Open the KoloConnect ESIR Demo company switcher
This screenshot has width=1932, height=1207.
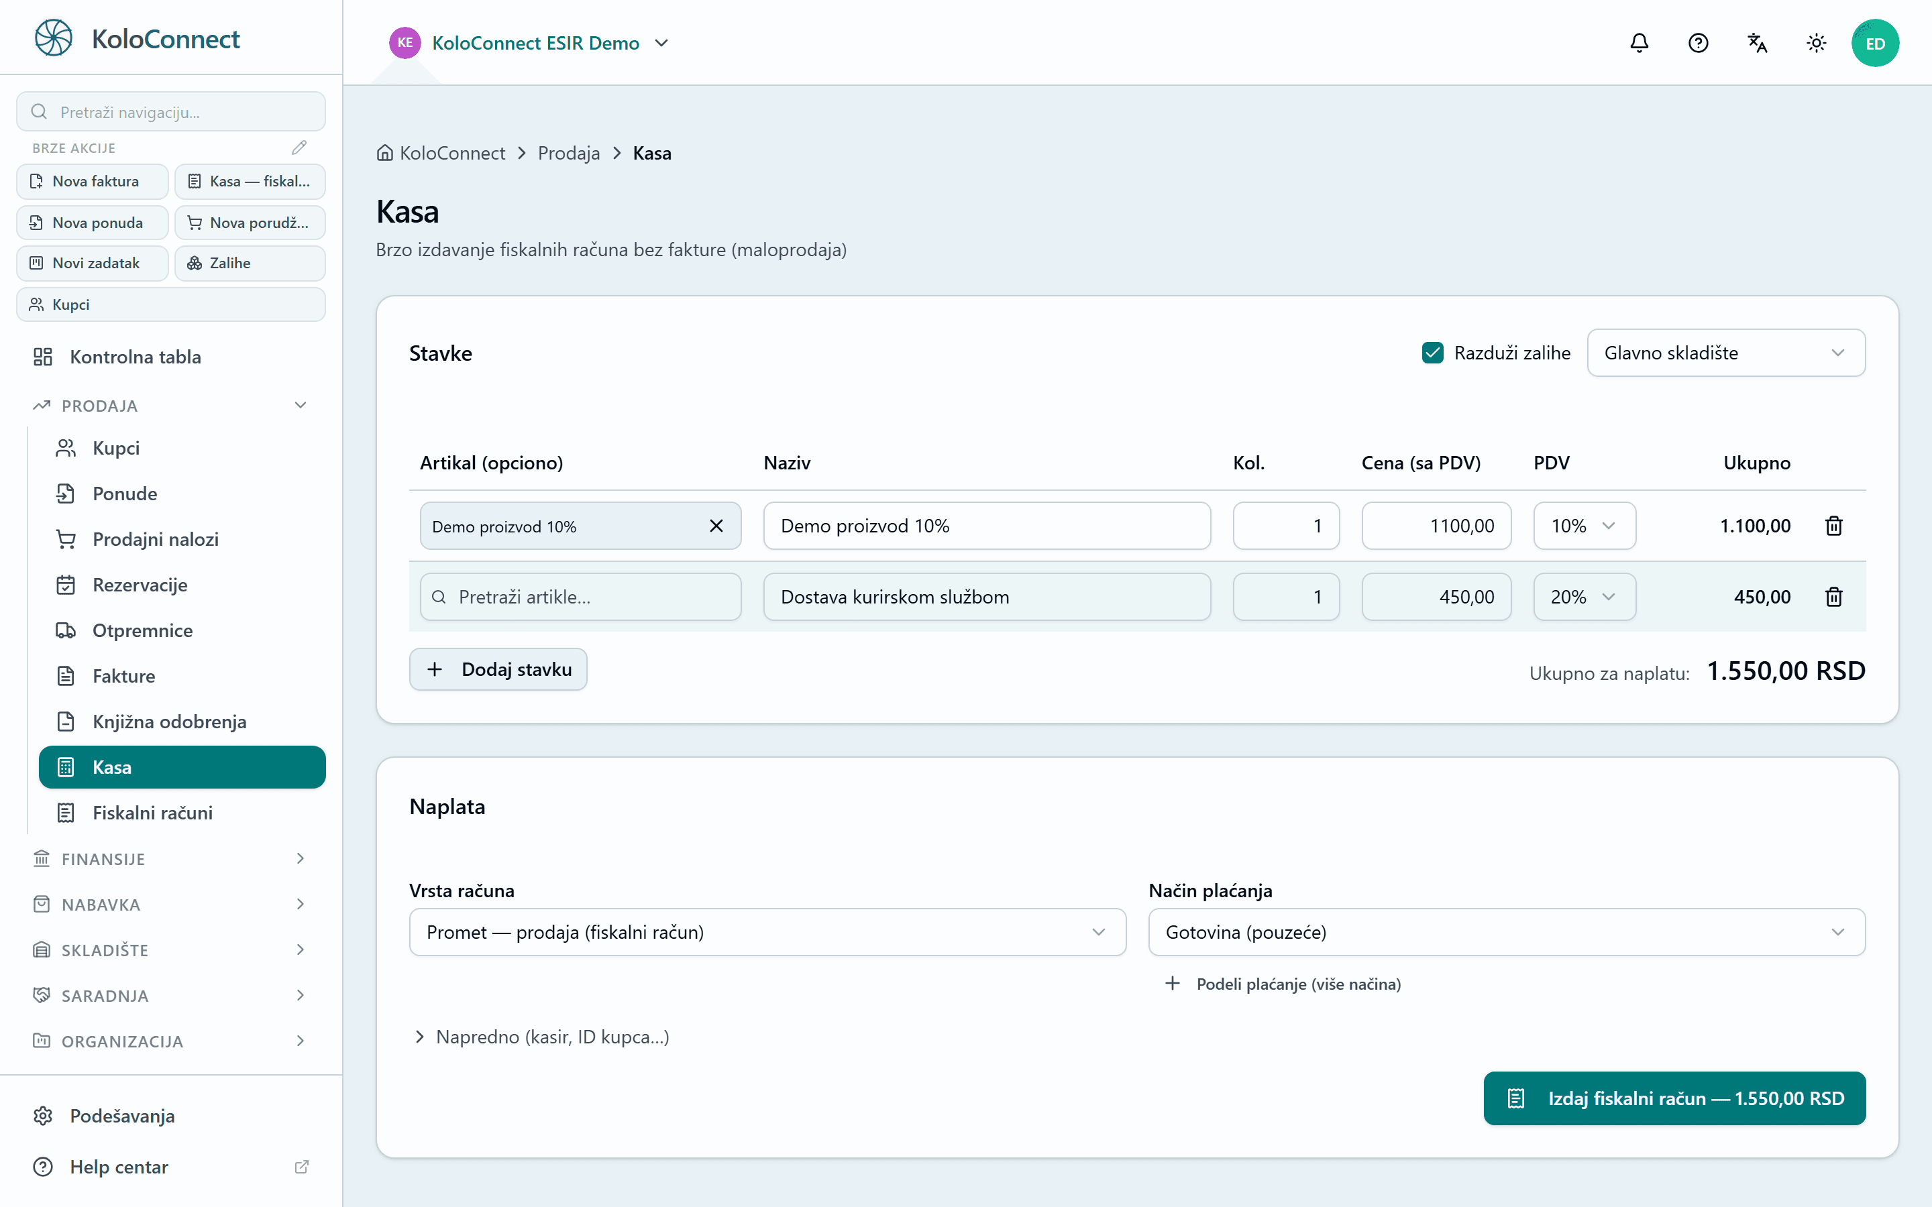point(529,43)
